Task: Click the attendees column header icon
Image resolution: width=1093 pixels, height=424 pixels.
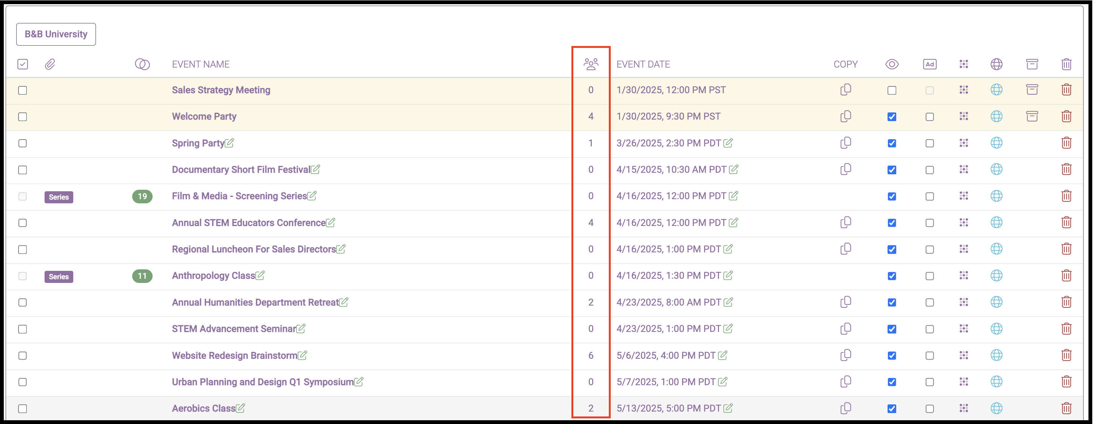Action: [591, 64]
